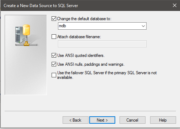Click the 'Change the default database to' label
Viewport: 180px width, 129px height.
click(84, 19)
